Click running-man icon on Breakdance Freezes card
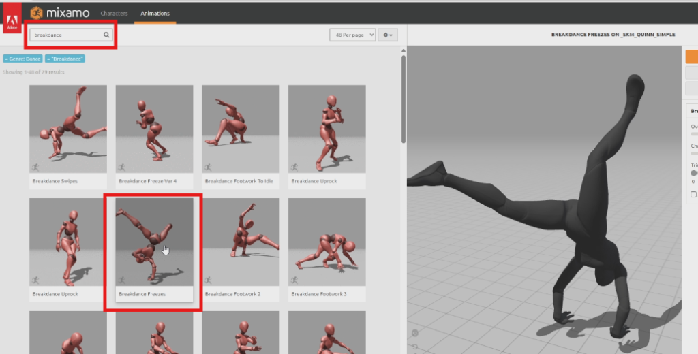The width and height of the screenshot is (698, 354). pyautogui.click(x=121, y=280)
